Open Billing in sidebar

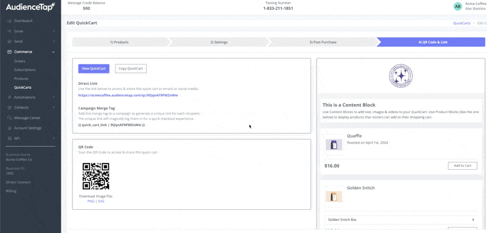pyautogui.click(x=11, y=191)
